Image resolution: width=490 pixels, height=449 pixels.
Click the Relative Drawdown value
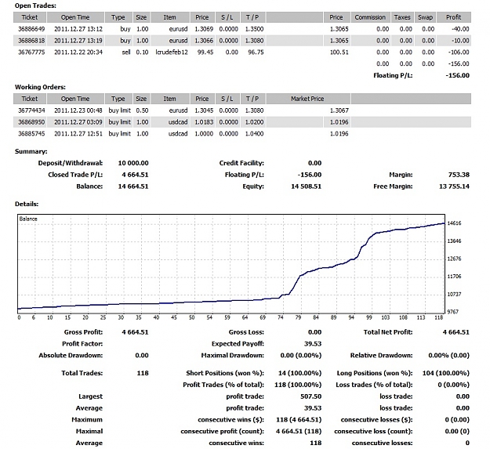[448, 355]
